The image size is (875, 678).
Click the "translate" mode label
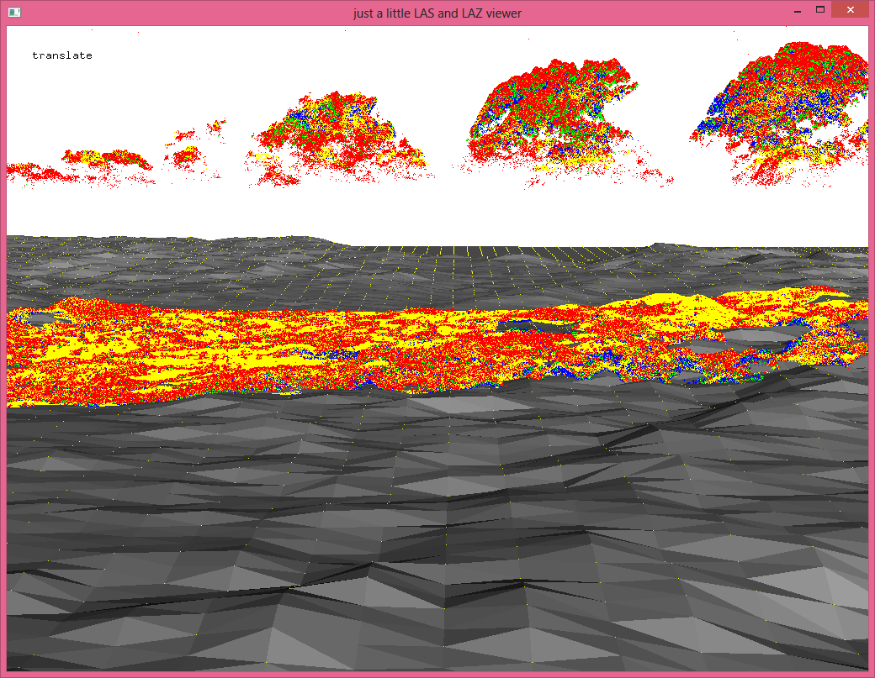click(x=62, y=55)
